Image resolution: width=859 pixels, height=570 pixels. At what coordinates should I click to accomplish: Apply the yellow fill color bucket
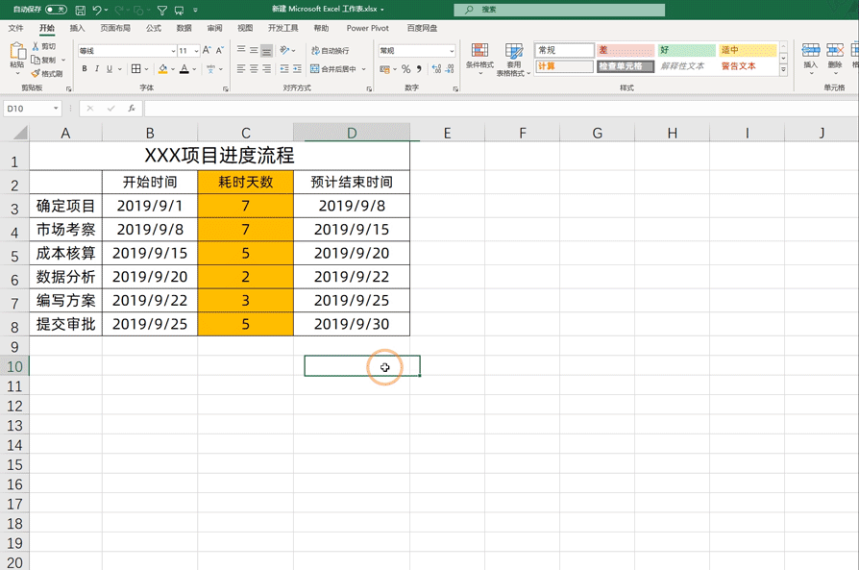(162, 68)
